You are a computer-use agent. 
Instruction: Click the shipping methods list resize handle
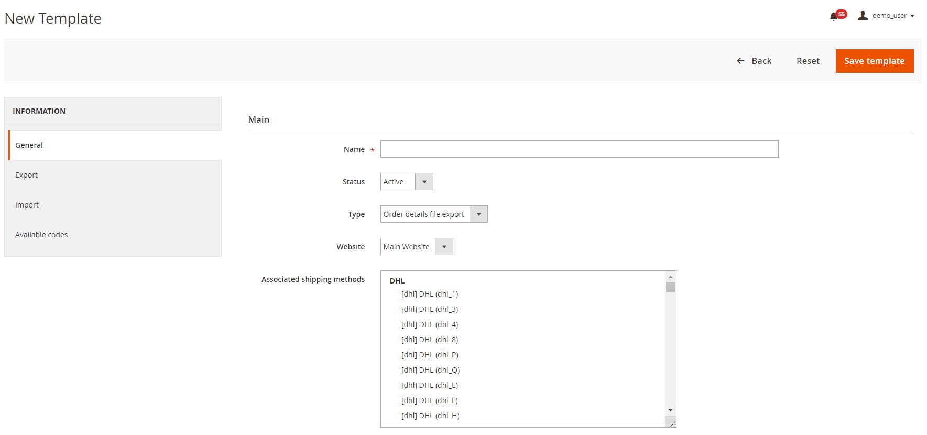click(x=671, y=422)
